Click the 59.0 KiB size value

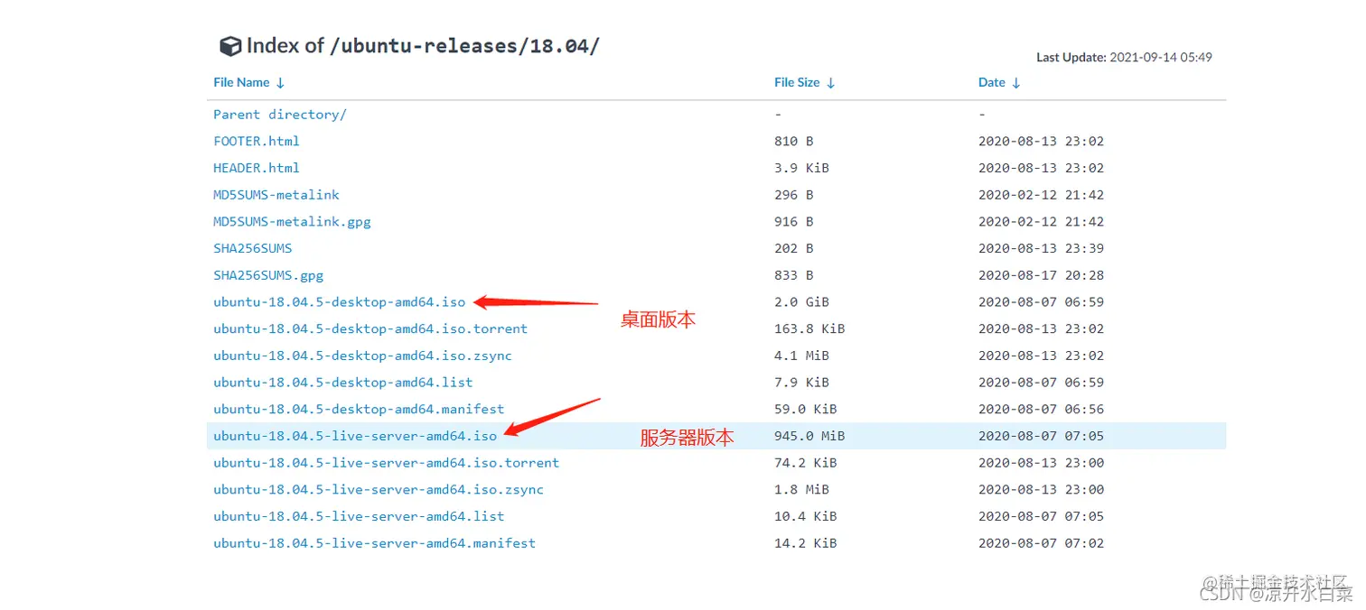805,410
